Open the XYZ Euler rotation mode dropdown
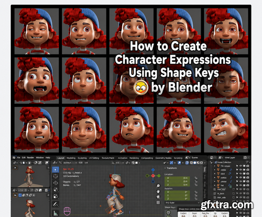 point(182,203)
